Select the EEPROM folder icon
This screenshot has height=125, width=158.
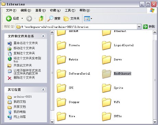[x=61, y=33]
